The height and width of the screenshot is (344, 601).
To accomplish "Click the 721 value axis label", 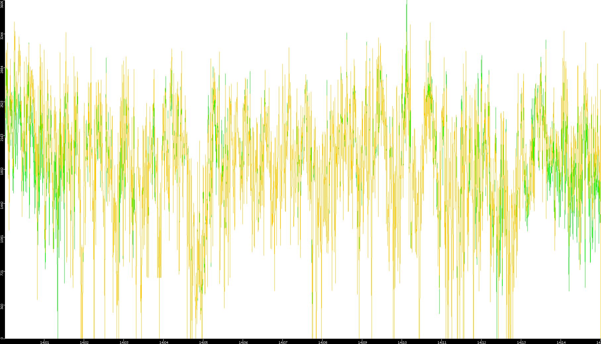I will tap(2, 272).
